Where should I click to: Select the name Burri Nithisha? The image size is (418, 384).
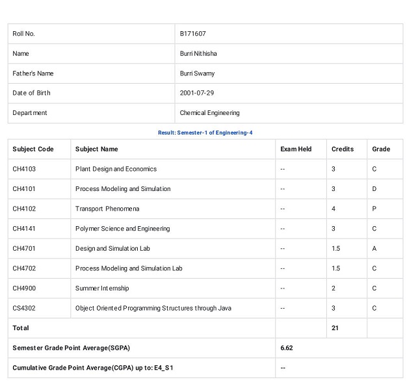tap(198, 53)
